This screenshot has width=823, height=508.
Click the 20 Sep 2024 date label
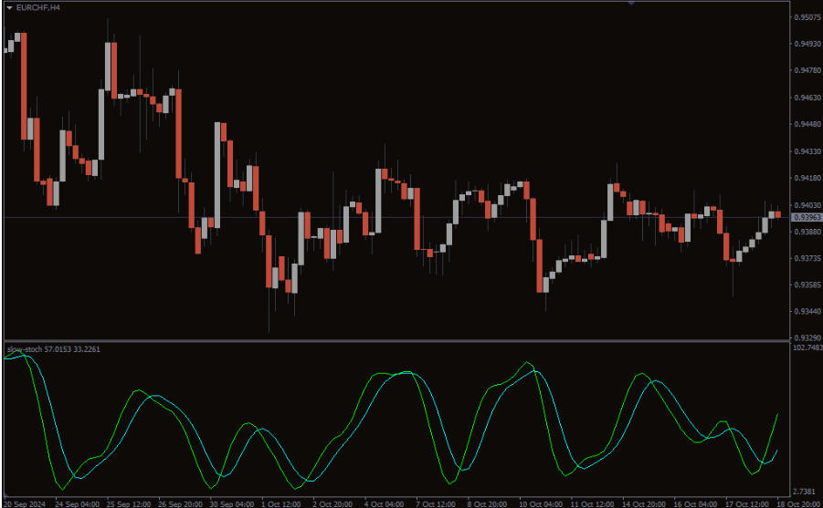click(25, 503)
